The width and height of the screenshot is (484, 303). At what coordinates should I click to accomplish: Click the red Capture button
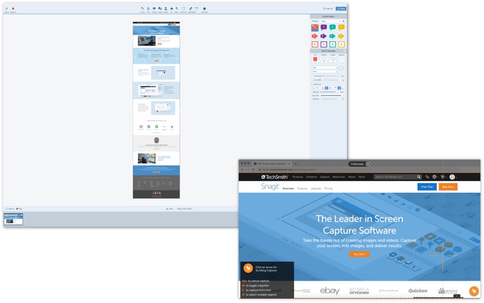click(13, 8)
